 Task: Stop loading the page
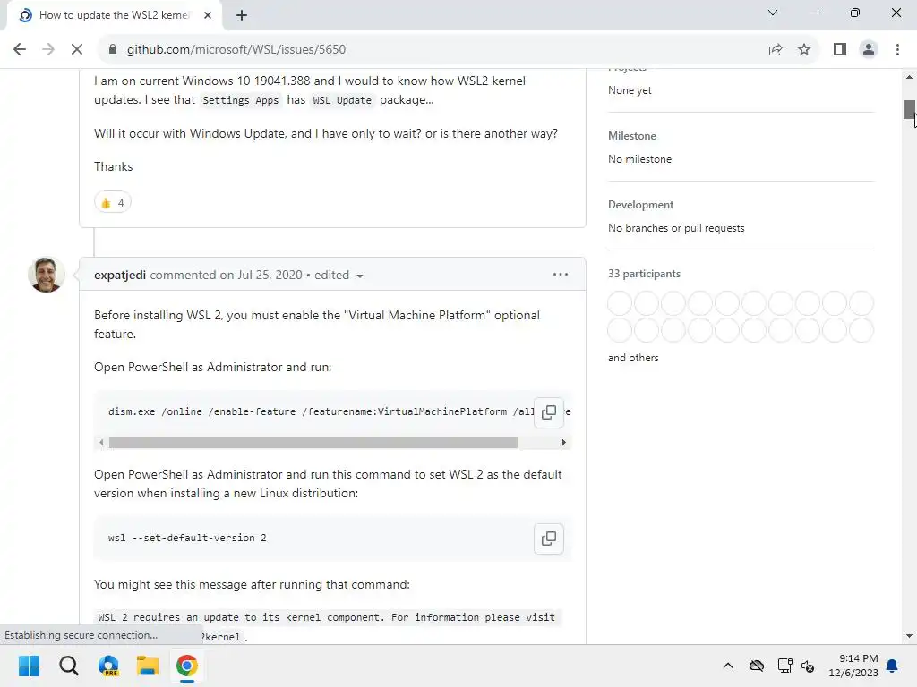click(77, 50)
